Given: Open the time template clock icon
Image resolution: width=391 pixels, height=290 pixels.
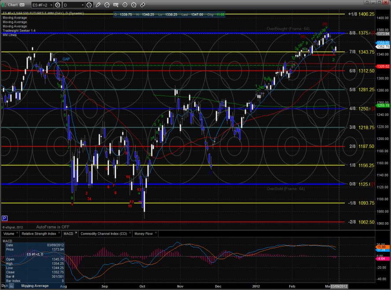Looking at the screenshot, I should pyautogui.click(x=89, y=5).
